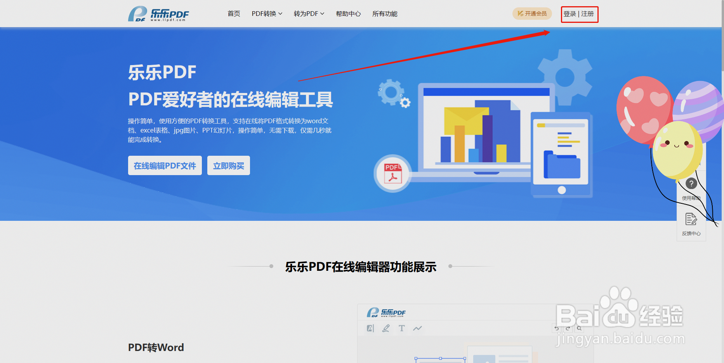Screen dimensions: 724x363
Task: Open the 所有功能 menu item
Action: [x=385, y=14]
